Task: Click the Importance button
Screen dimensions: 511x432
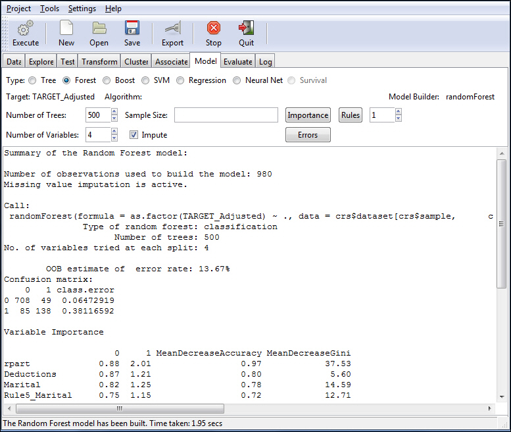Action: 308,115
